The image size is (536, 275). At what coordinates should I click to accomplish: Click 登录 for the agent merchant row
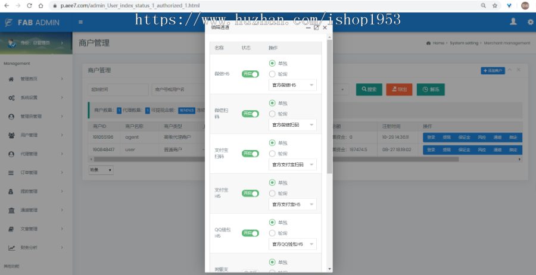pyautogui.click(x=431, y=137)
